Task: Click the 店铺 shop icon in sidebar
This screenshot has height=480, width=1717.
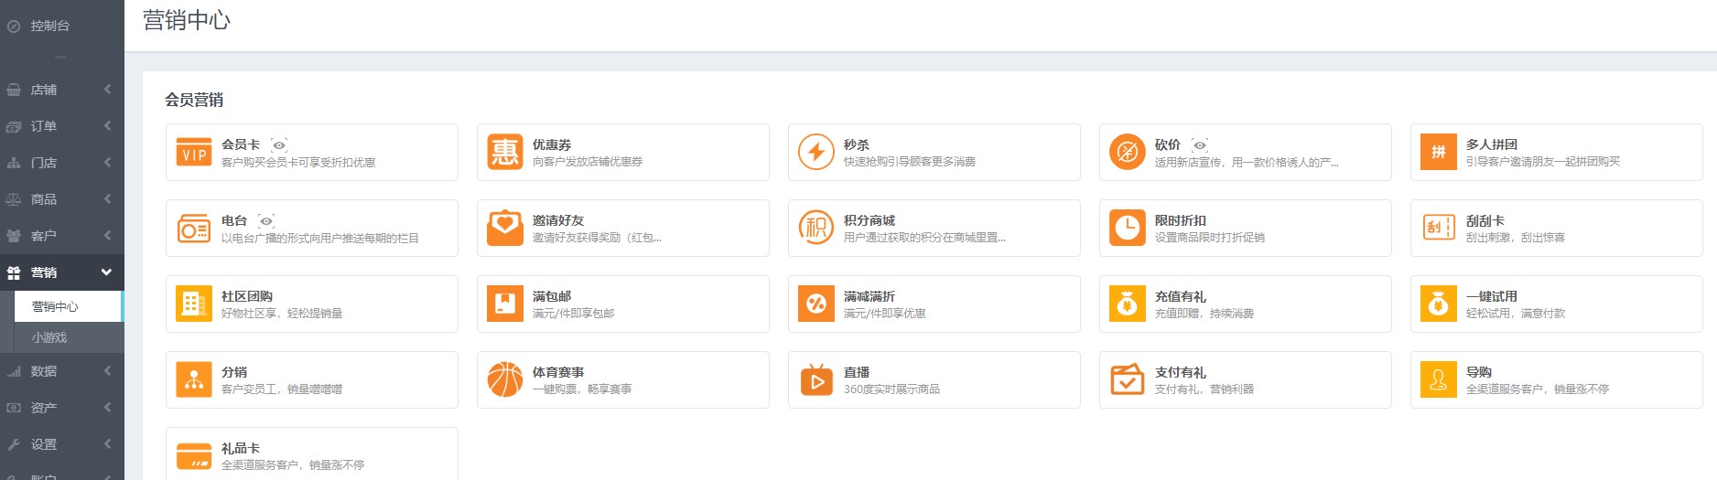Action: (14, 90)
